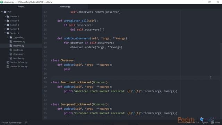Click 'European stock market received' string
The width and height of the screenshot is (222, 125).
100,113
